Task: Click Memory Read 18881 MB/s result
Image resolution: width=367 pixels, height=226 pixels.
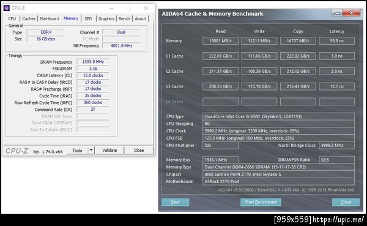Action: pos(220,41)
